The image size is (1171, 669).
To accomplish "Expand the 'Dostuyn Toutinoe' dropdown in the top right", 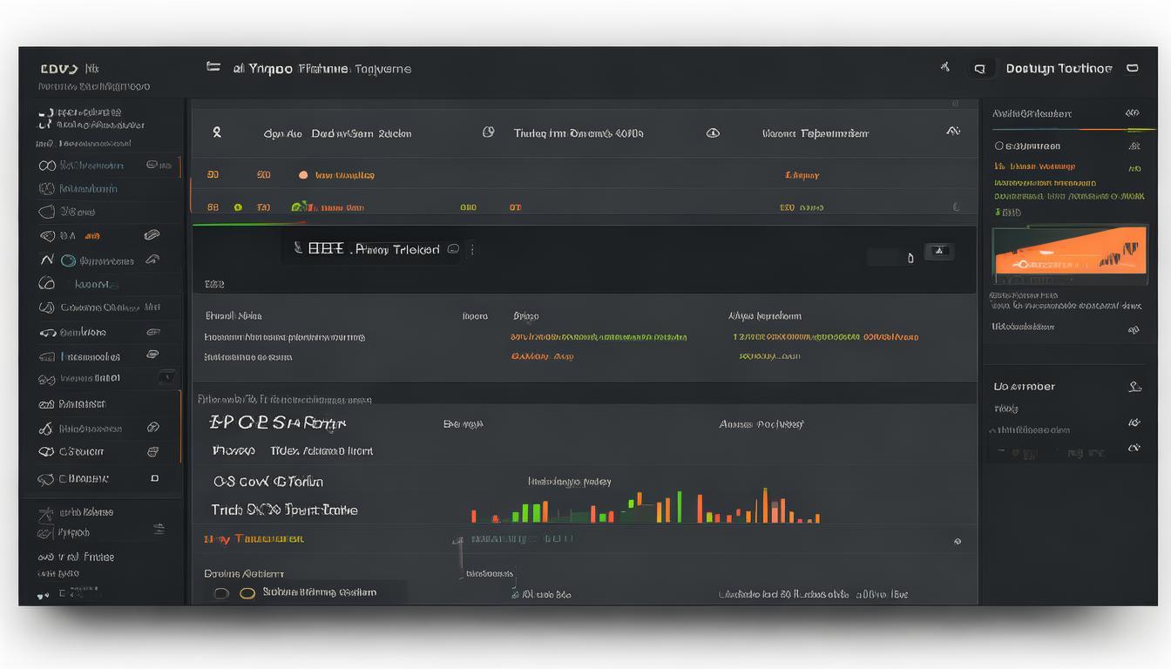I will point(1132,68).
